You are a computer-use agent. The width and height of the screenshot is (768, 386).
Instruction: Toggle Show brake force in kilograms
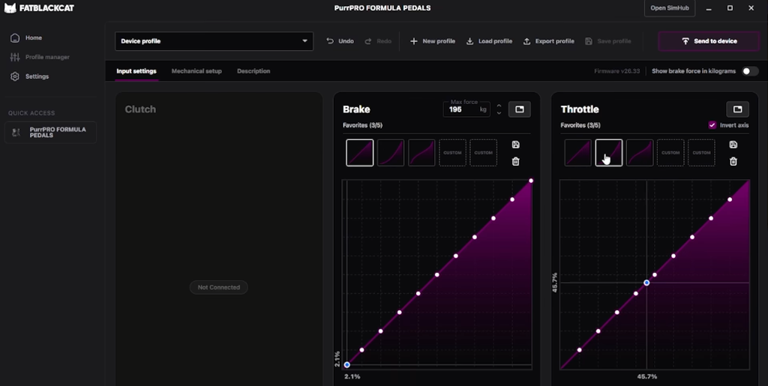[750, 71]
